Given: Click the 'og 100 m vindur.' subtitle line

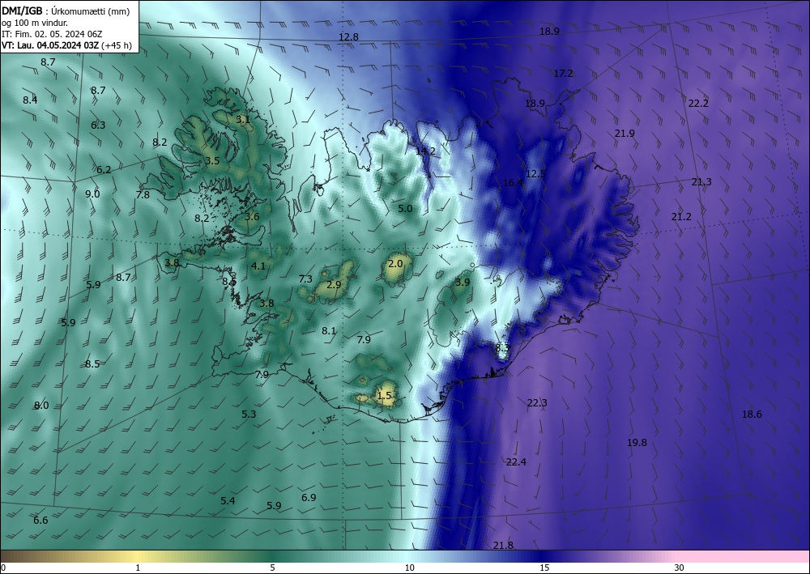Looking at the screenshot, I should point(35,22).
